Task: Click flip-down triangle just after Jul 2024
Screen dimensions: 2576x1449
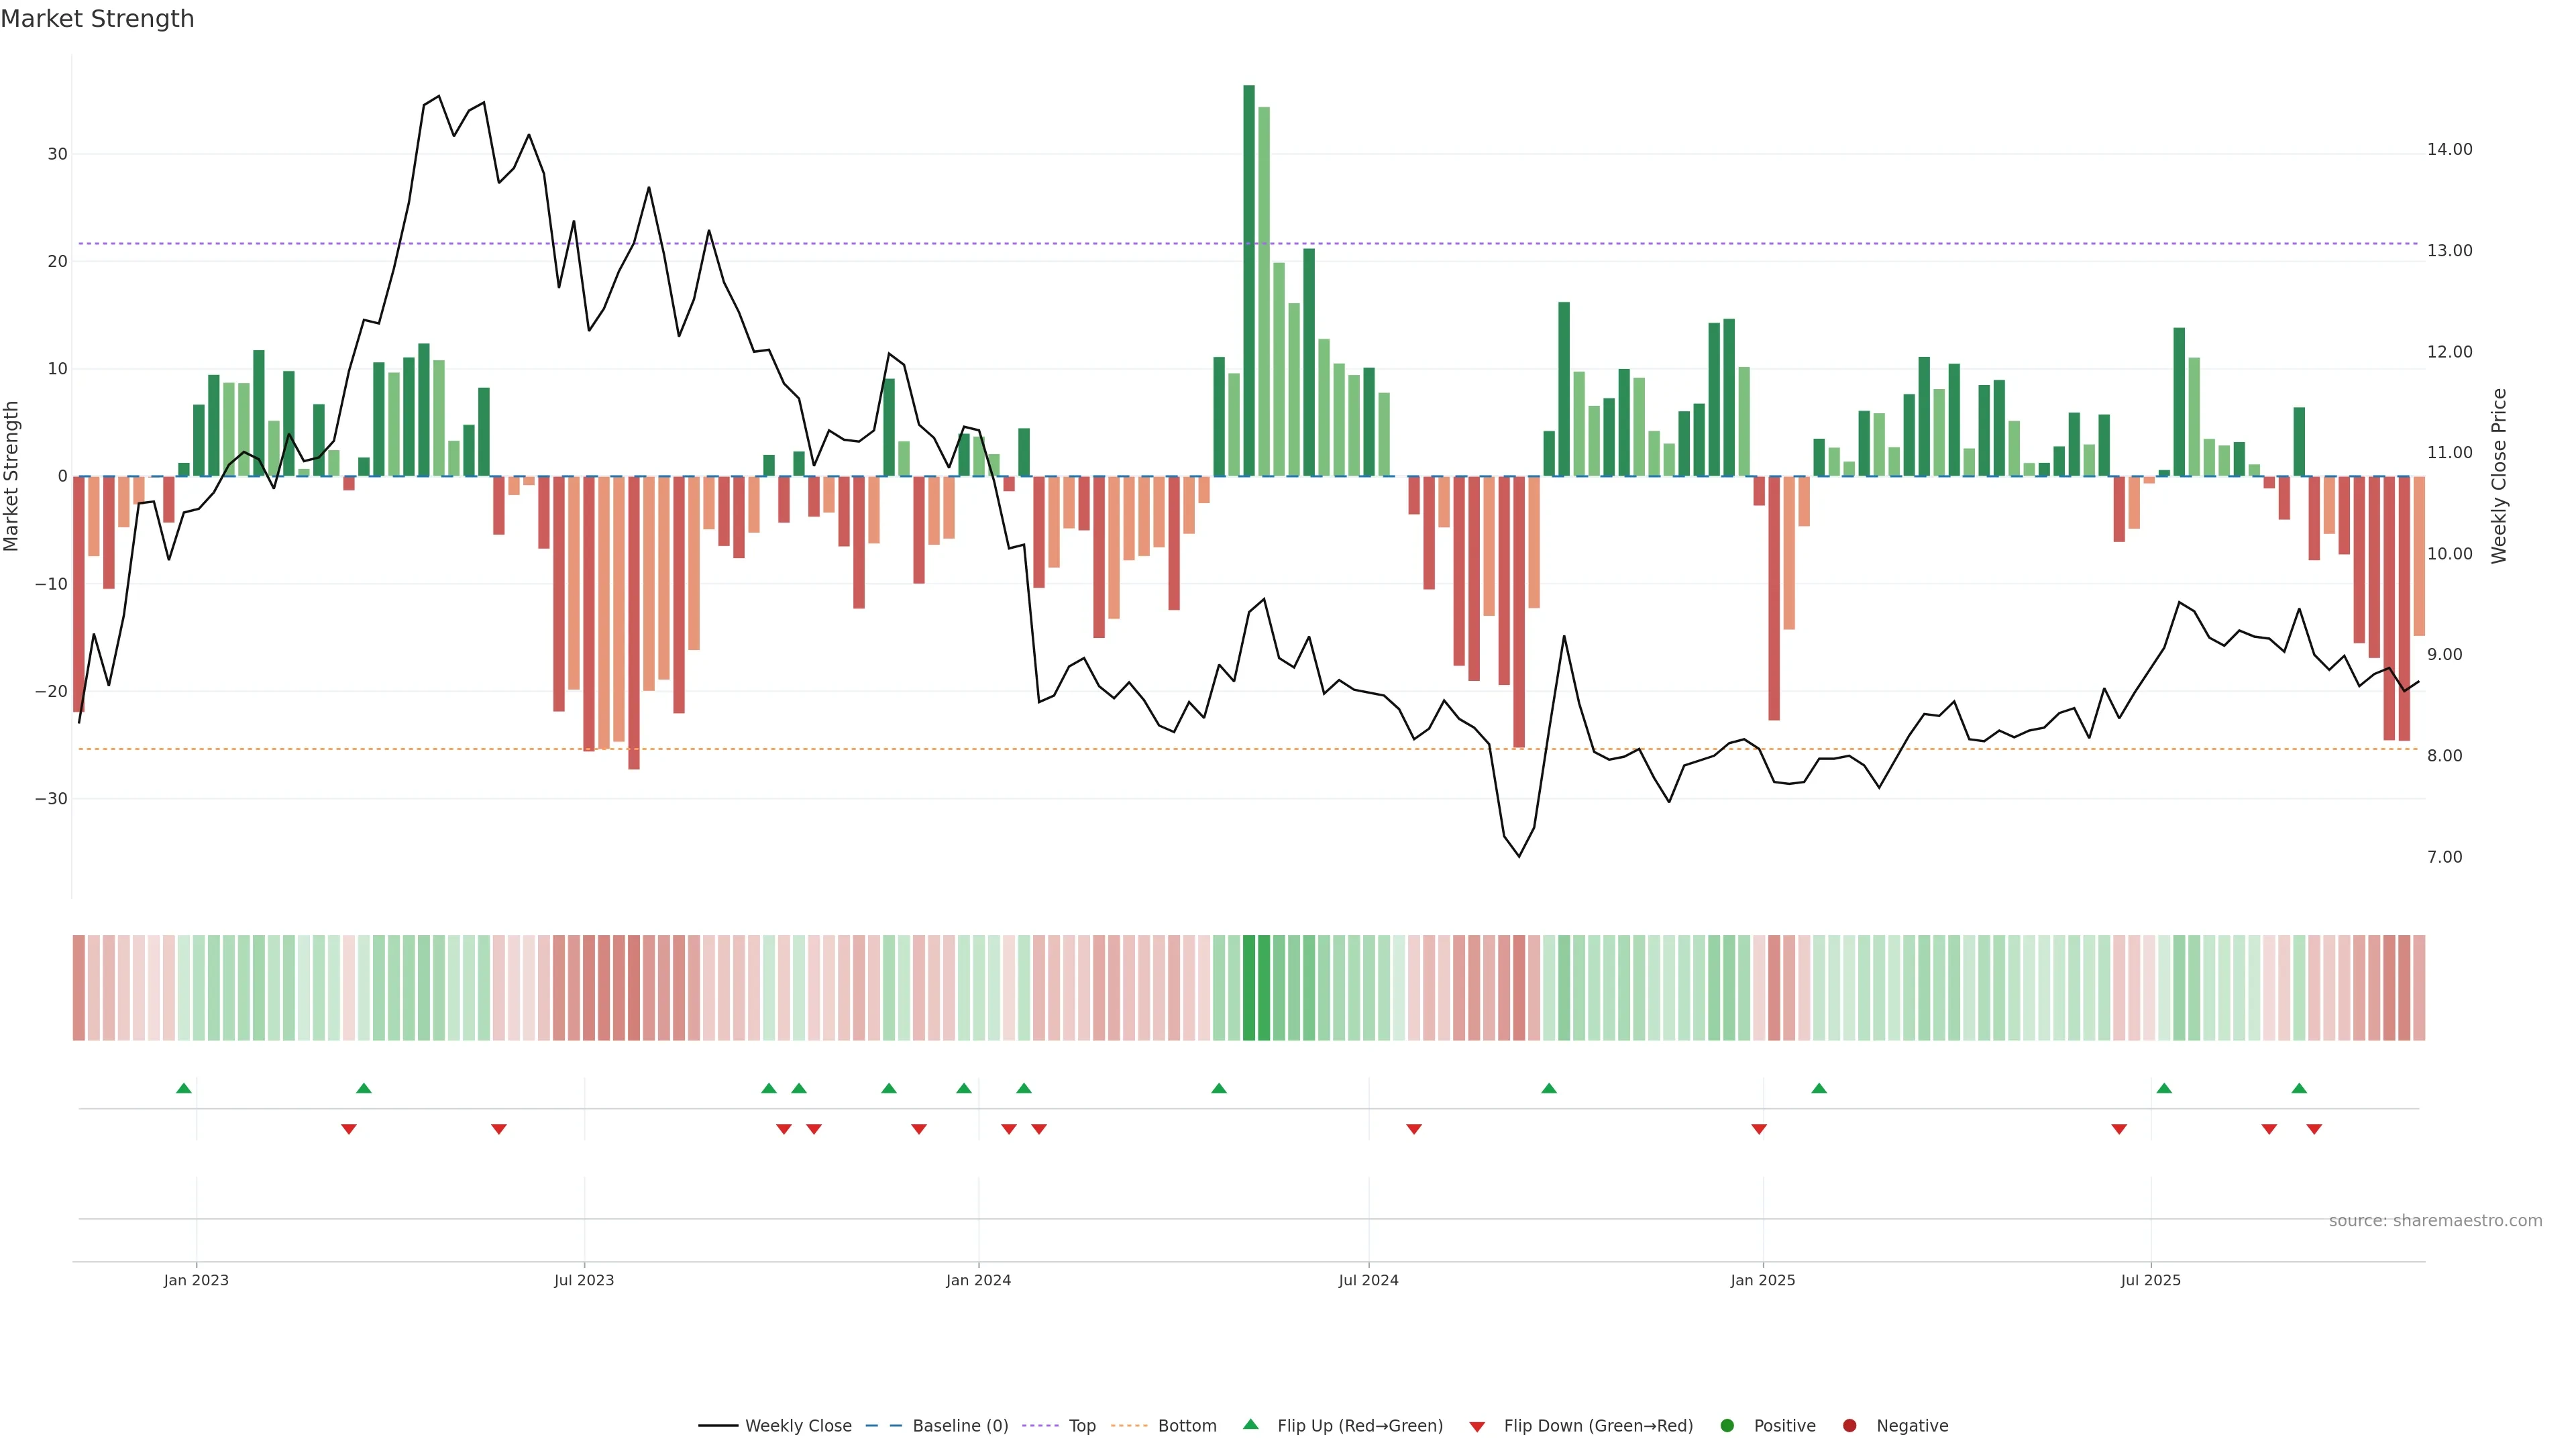Action: (1414, 1129)
